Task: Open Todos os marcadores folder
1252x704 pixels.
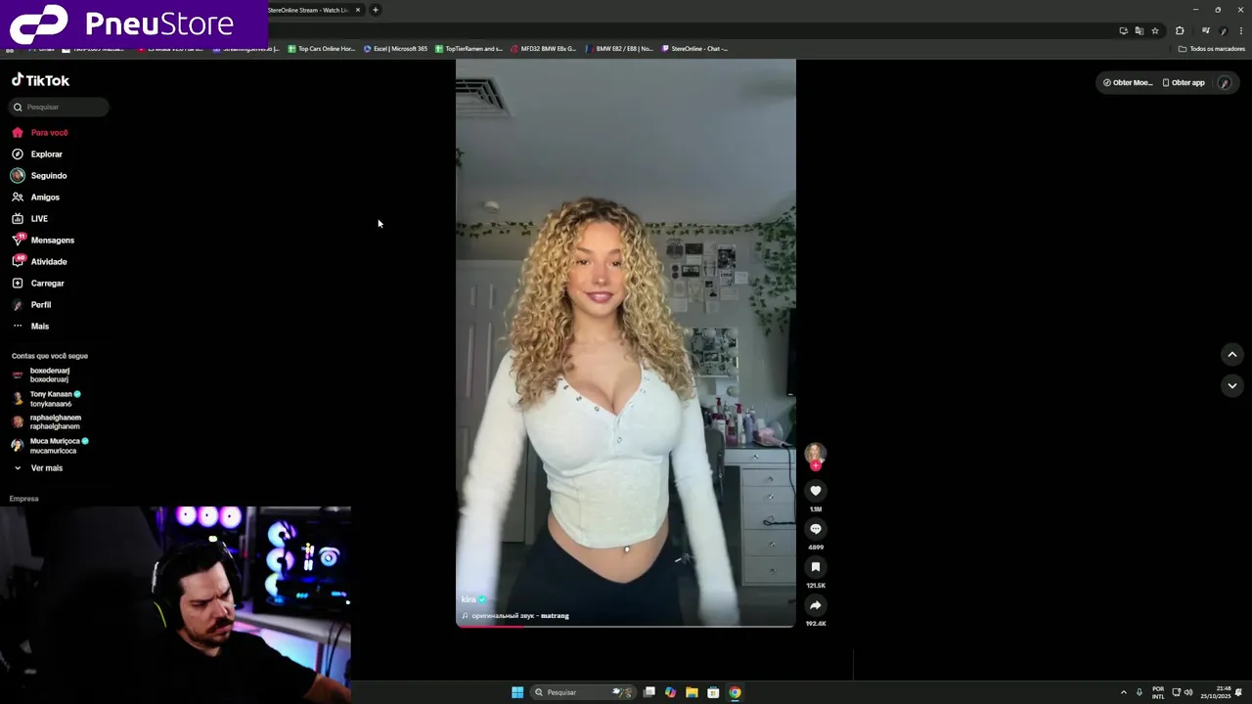Action: point(1212,48)
